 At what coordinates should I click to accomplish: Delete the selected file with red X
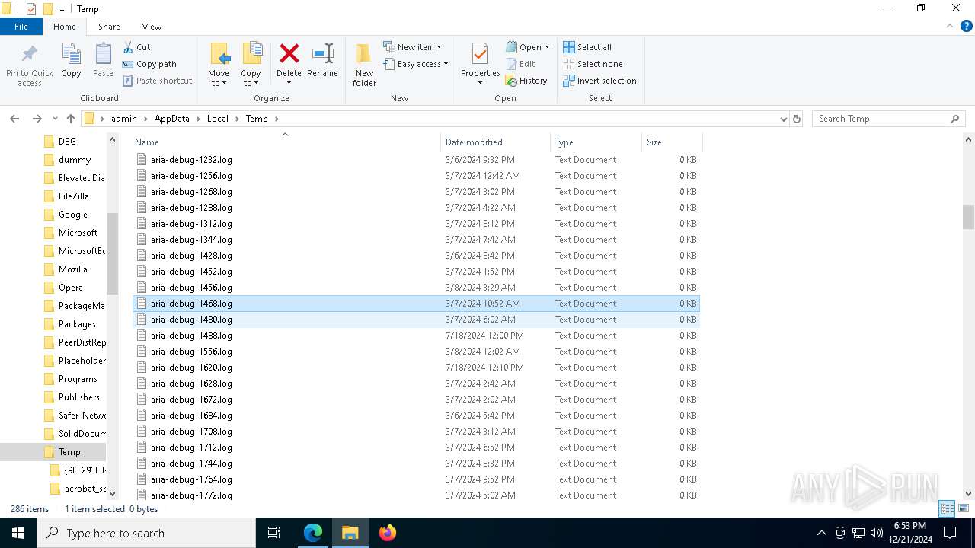pos(289,65)
